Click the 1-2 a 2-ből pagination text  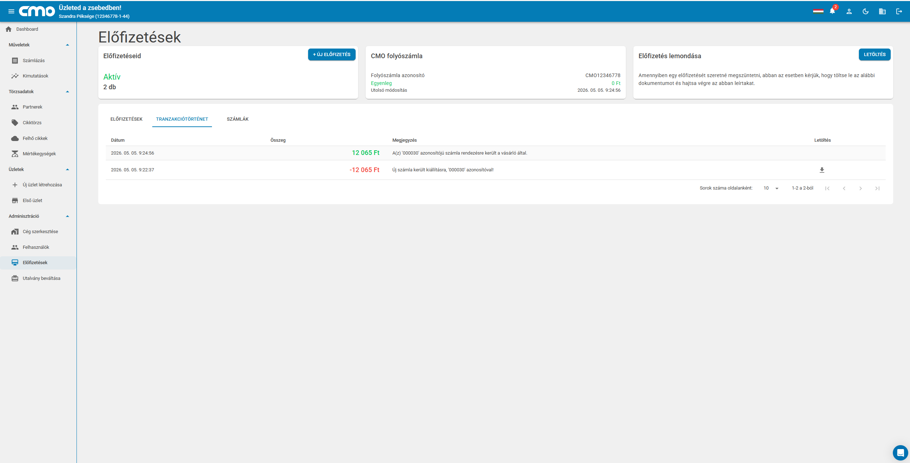pos(802,188)
